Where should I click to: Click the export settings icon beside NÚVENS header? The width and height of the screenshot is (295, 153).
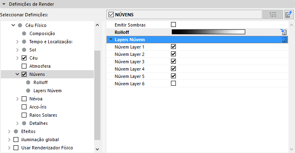click(289, 15)
